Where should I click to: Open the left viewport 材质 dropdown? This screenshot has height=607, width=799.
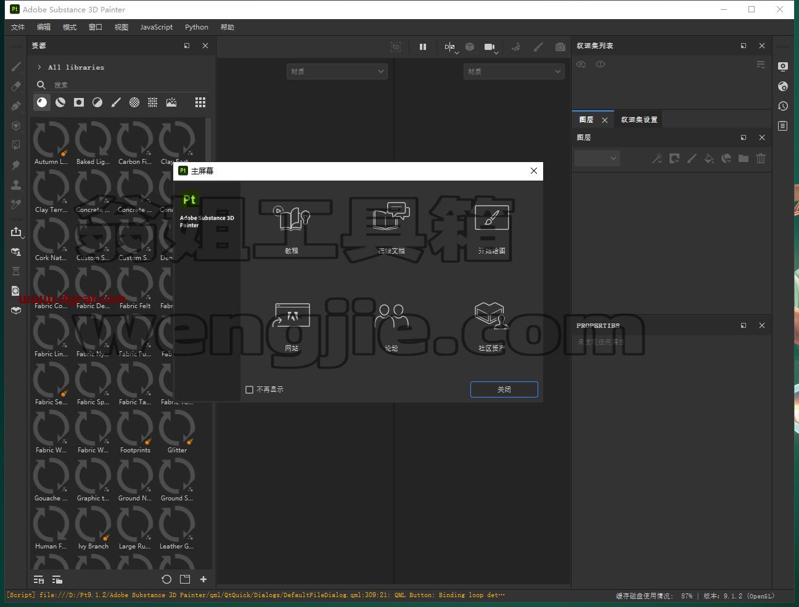coord(337,71)
